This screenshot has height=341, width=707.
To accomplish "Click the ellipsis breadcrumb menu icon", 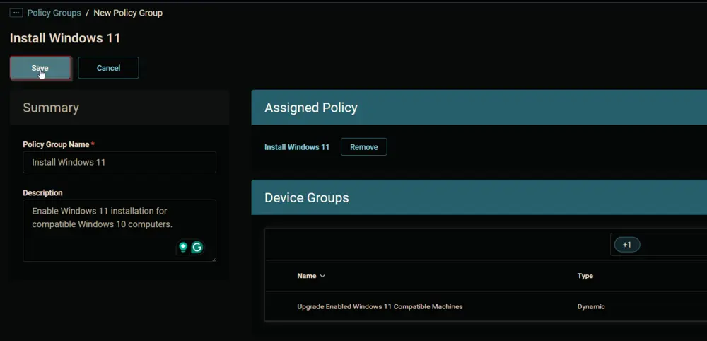I will pyautogui.click(x=16, y=13).
